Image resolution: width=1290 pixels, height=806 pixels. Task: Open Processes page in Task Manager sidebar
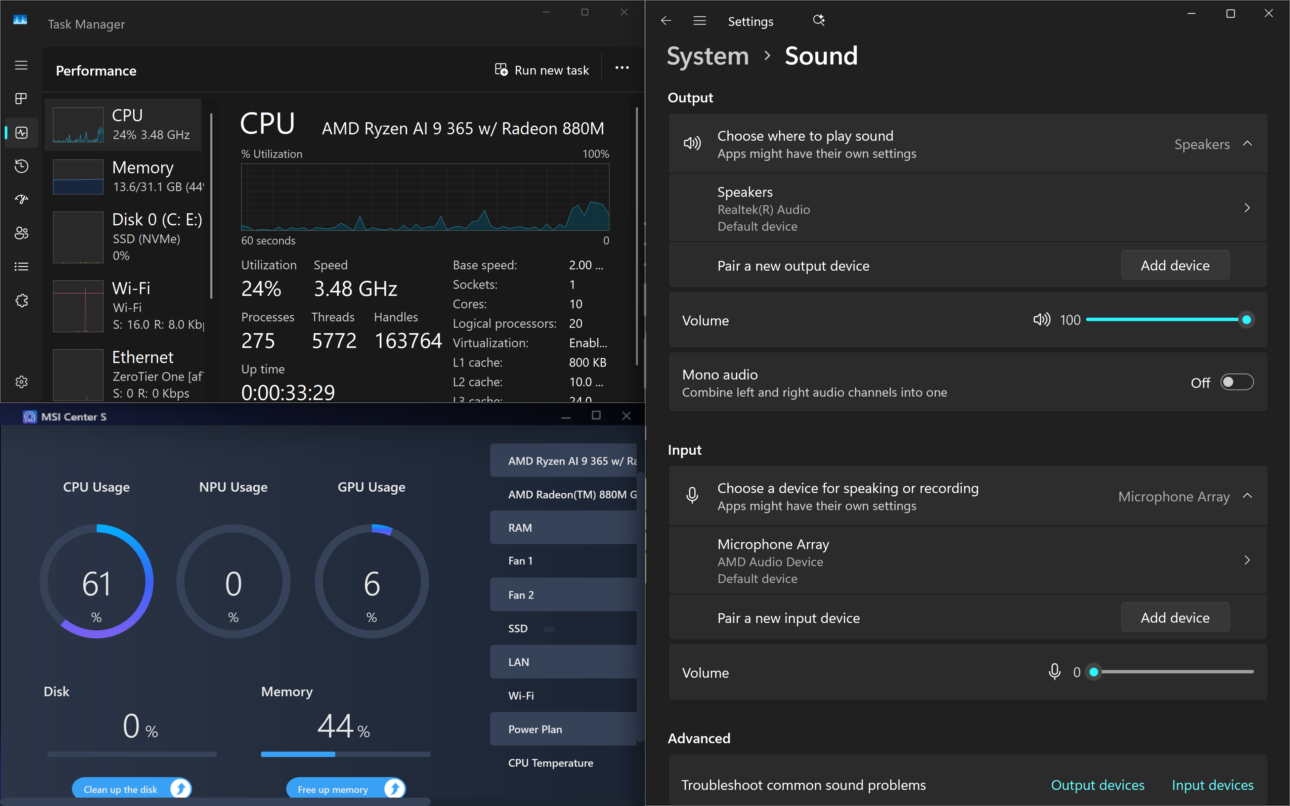(x=21, y=99)
